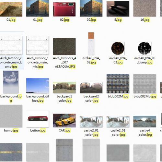Select the background_diffuse.jpg blue sky thumbnail
The image size is (162, 162).
[38, 86]
